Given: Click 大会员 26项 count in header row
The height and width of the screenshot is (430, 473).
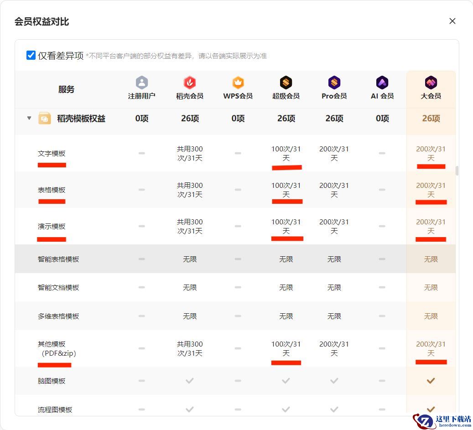Looking at the screenshot, I should (x=431, y=119).
